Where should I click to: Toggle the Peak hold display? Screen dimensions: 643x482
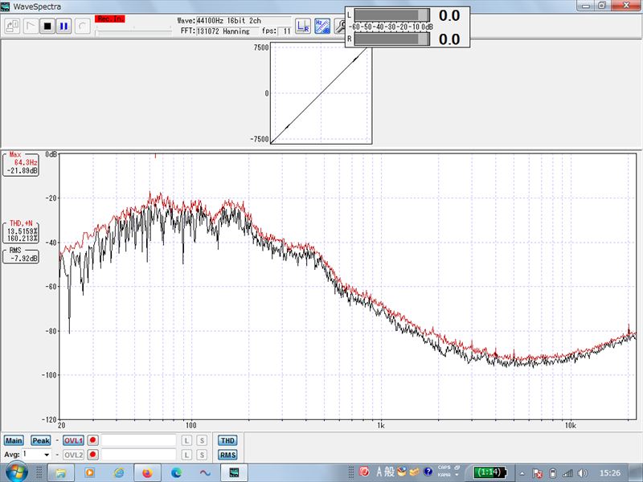coord(40,440)
